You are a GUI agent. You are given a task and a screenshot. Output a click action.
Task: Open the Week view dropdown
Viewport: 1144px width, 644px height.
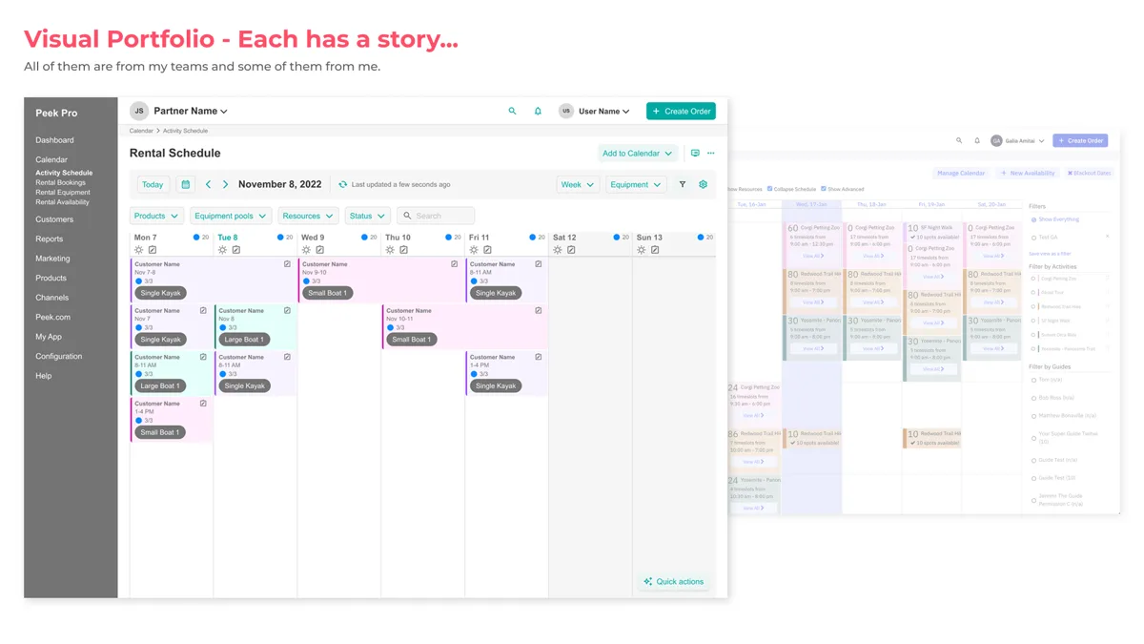pos(577,184)
